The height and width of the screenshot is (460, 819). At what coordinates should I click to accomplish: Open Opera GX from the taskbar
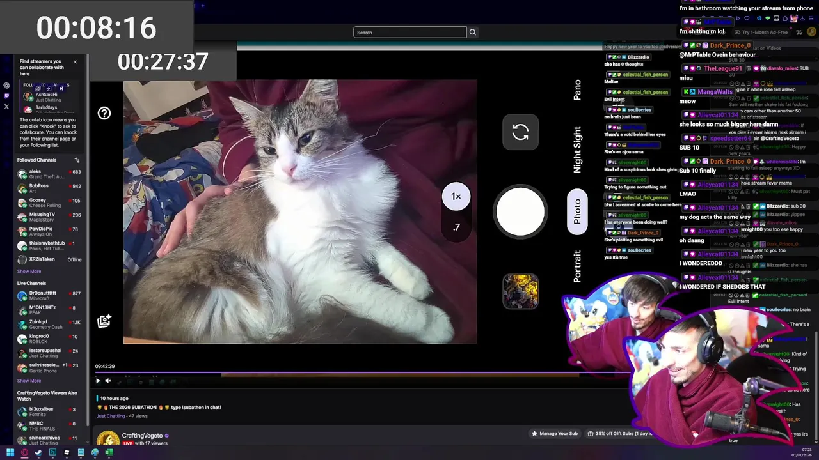tap(24, 453)
